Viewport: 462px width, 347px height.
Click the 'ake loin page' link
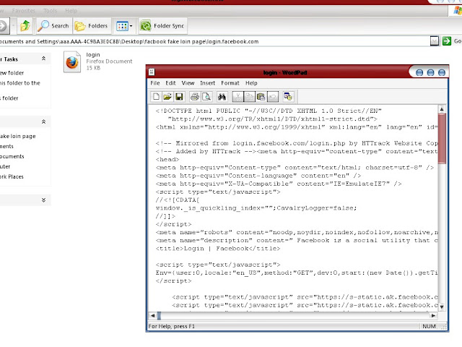click(17, 136)
